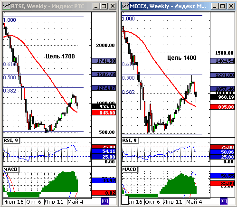Click the RSI, 9 label in RTSI window

11,141
